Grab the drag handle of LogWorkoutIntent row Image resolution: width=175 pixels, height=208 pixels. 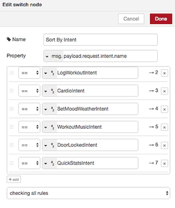tap(12, 73)
